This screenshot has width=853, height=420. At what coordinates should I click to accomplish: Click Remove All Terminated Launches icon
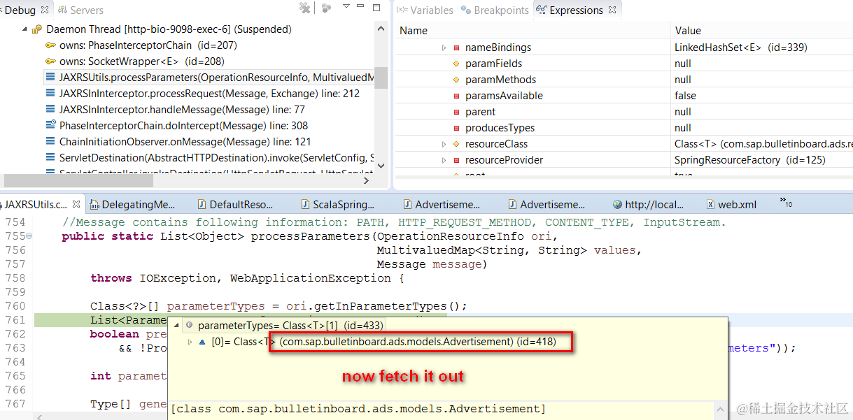[x=304, y=8]
